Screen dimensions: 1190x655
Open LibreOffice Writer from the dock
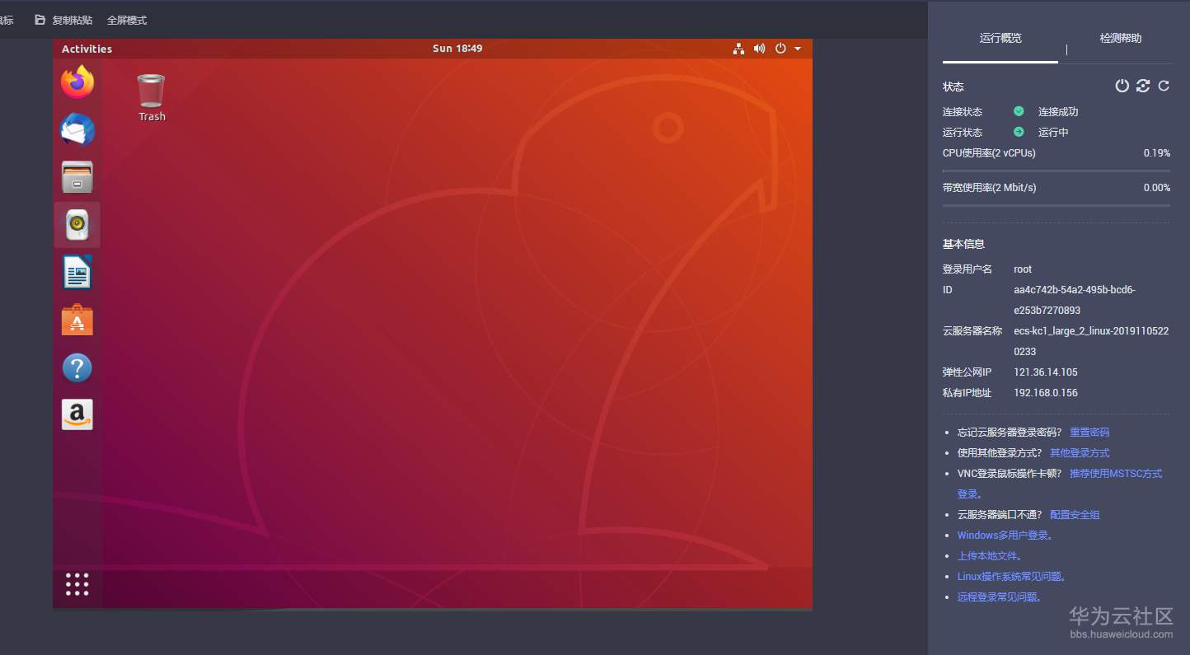(x=77, y=272)
